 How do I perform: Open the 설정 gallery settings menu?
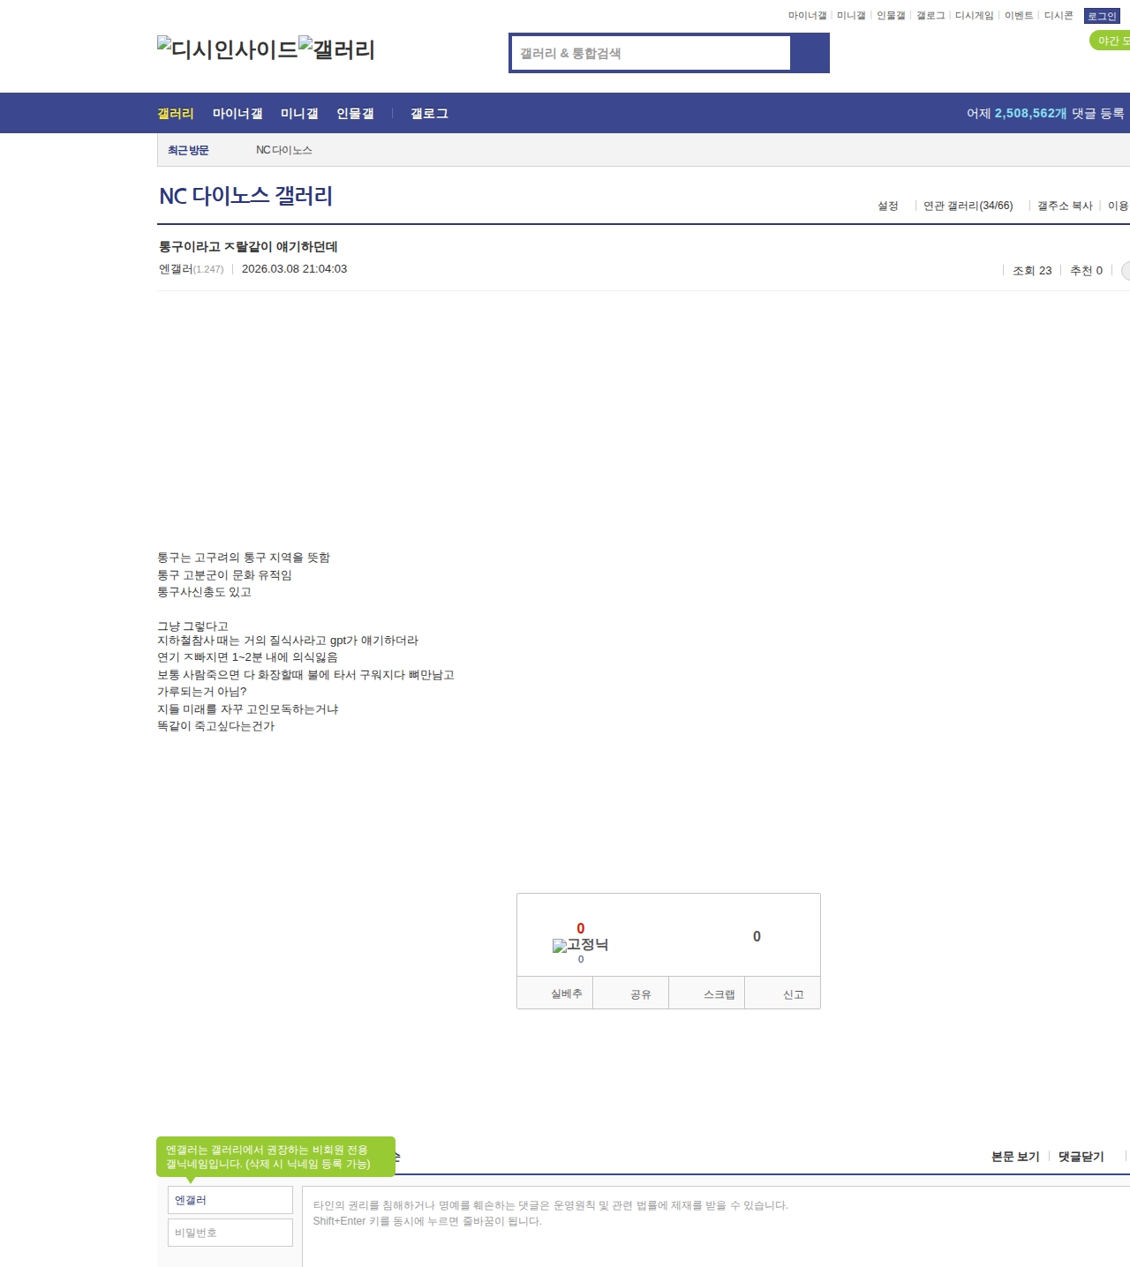point(887,206)
